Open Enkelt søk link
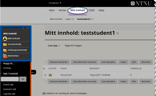 (8, 85)
